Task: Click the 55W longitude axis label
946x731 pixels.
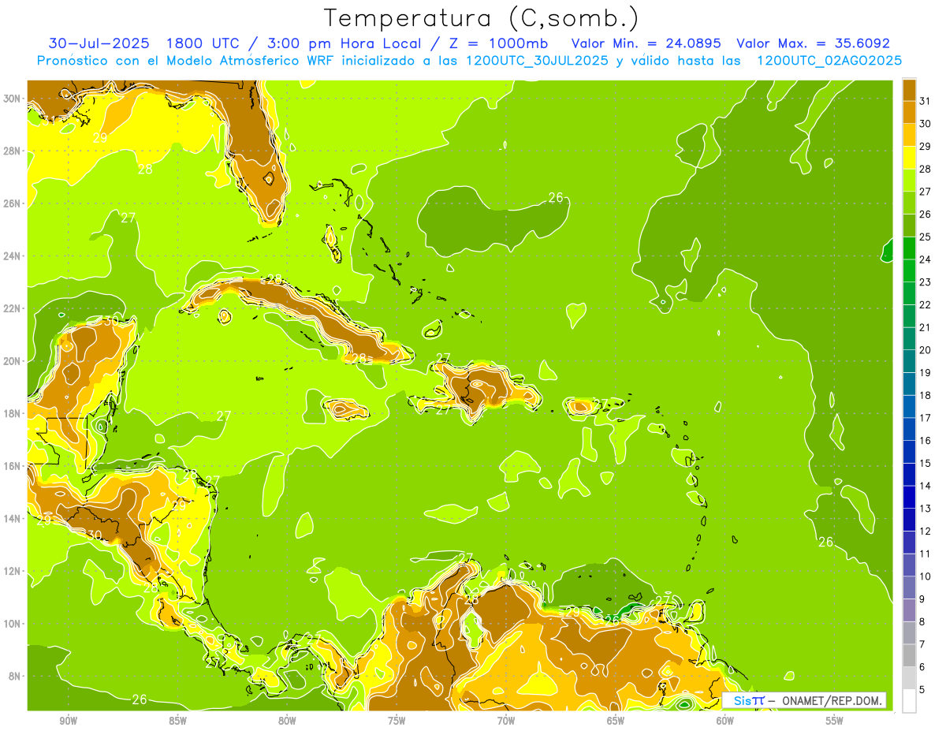Action: coord(835,721)
